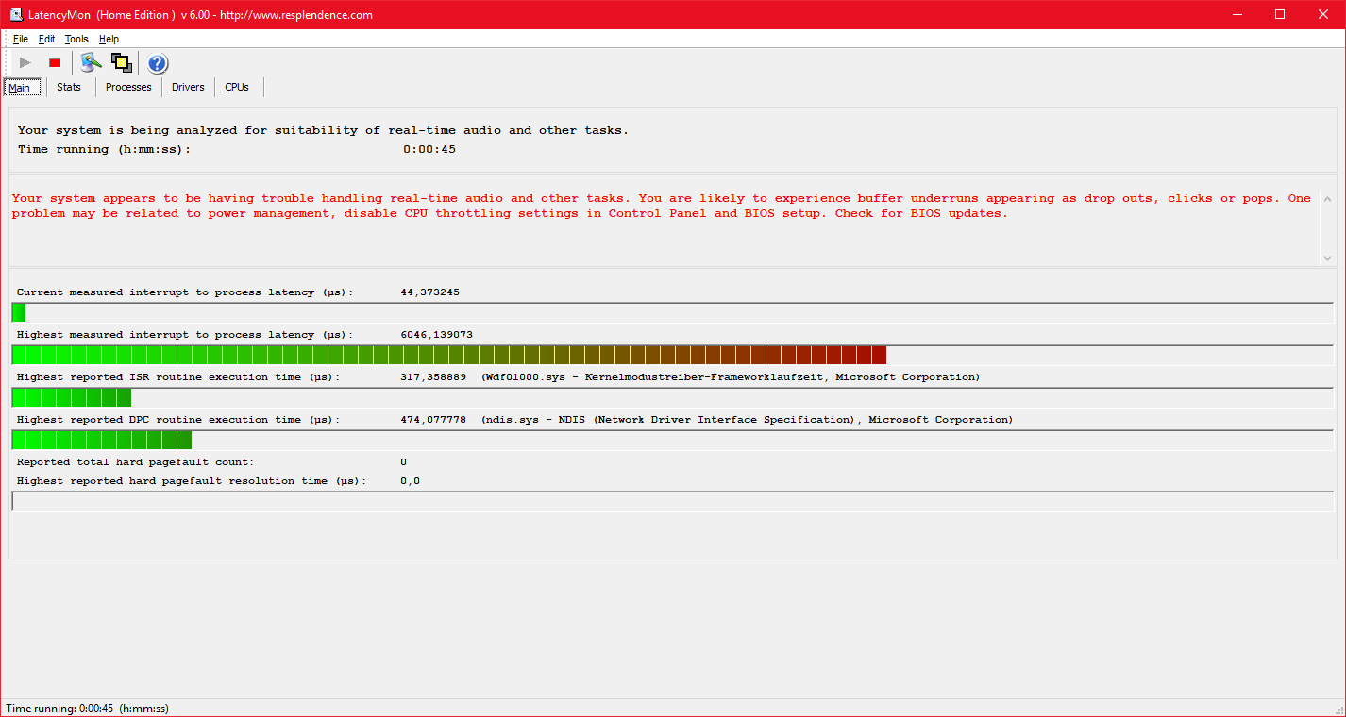Open the File menu
Screen dimensions: 1346x717
pyautogui.click(x=21, y=39)
